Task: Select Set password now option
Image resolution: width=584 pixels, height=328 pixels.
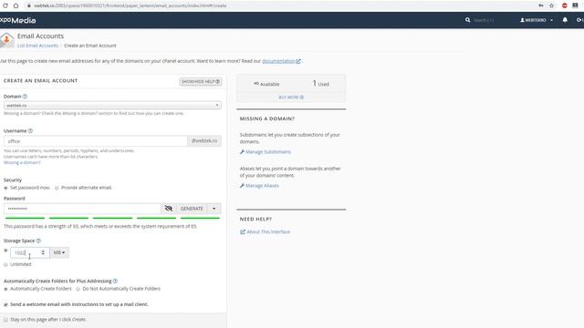Action: click(x=5, y=188)
